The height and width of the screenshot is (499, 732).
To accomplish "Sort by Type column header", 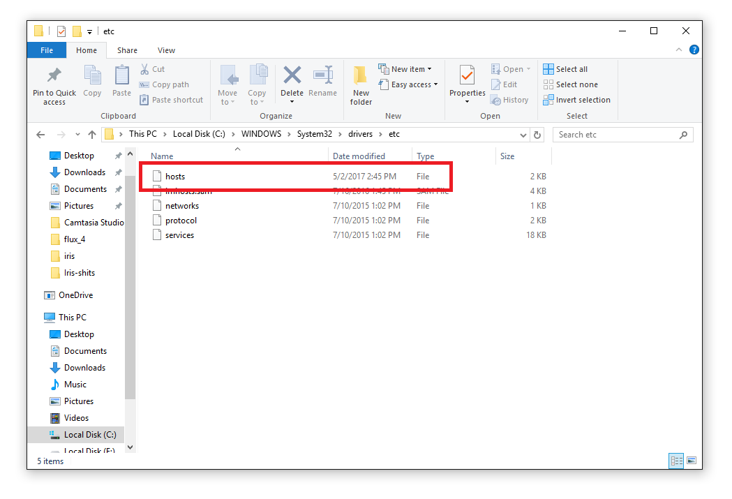I will coord(425,156).
